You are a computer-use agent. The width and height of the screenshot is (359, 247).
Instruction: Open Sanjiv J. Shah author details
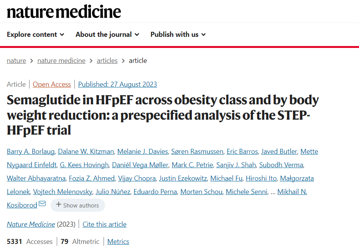click(x=236, y=165)
